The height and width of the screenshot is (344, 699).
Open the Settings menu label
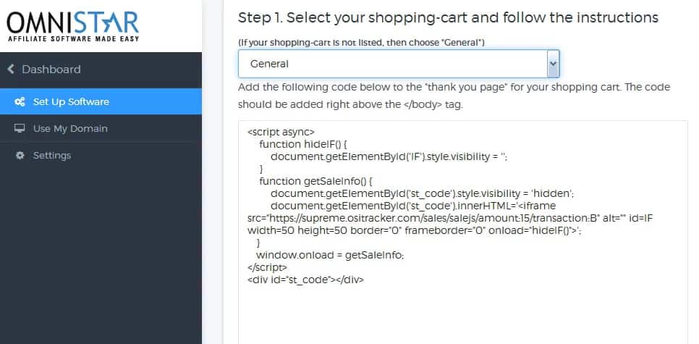(52, 156)
